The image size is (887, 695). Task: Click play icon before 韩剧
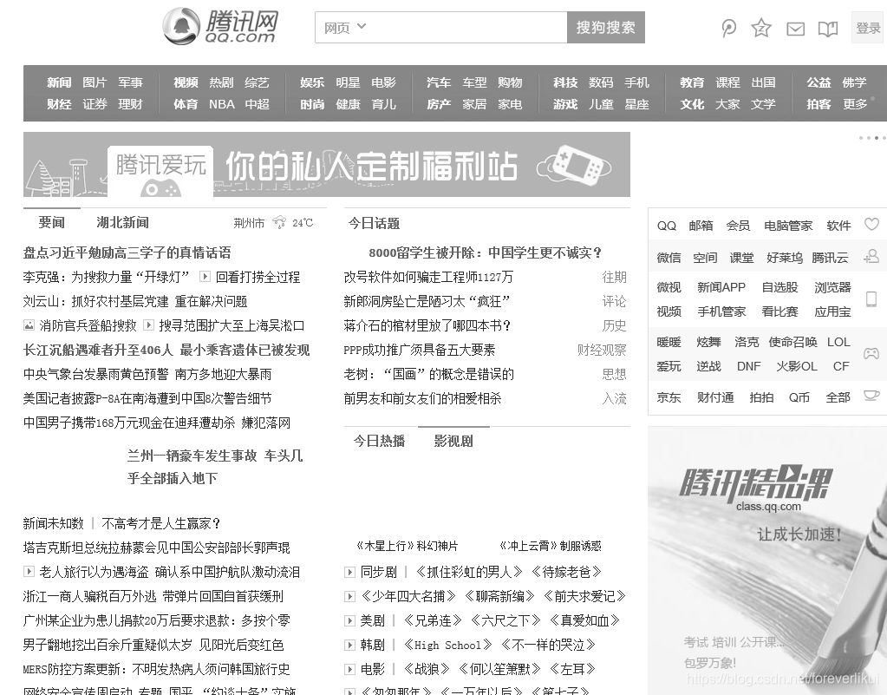point(349,646)
